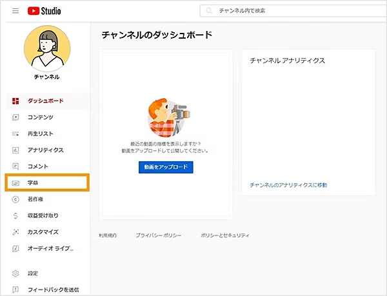Open 設定 in the sidebar
This screenshot has width=387, height=296.
pyautogui.click(x=47, y=273)
